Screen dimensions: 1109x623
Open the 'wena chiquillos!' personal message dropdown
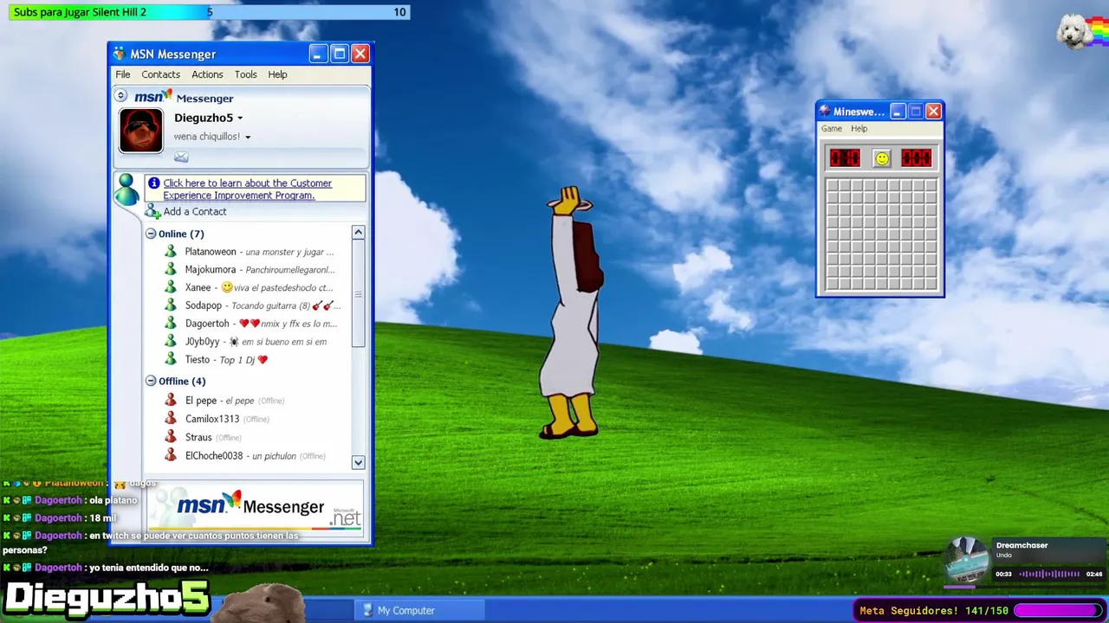coord(248,138)
